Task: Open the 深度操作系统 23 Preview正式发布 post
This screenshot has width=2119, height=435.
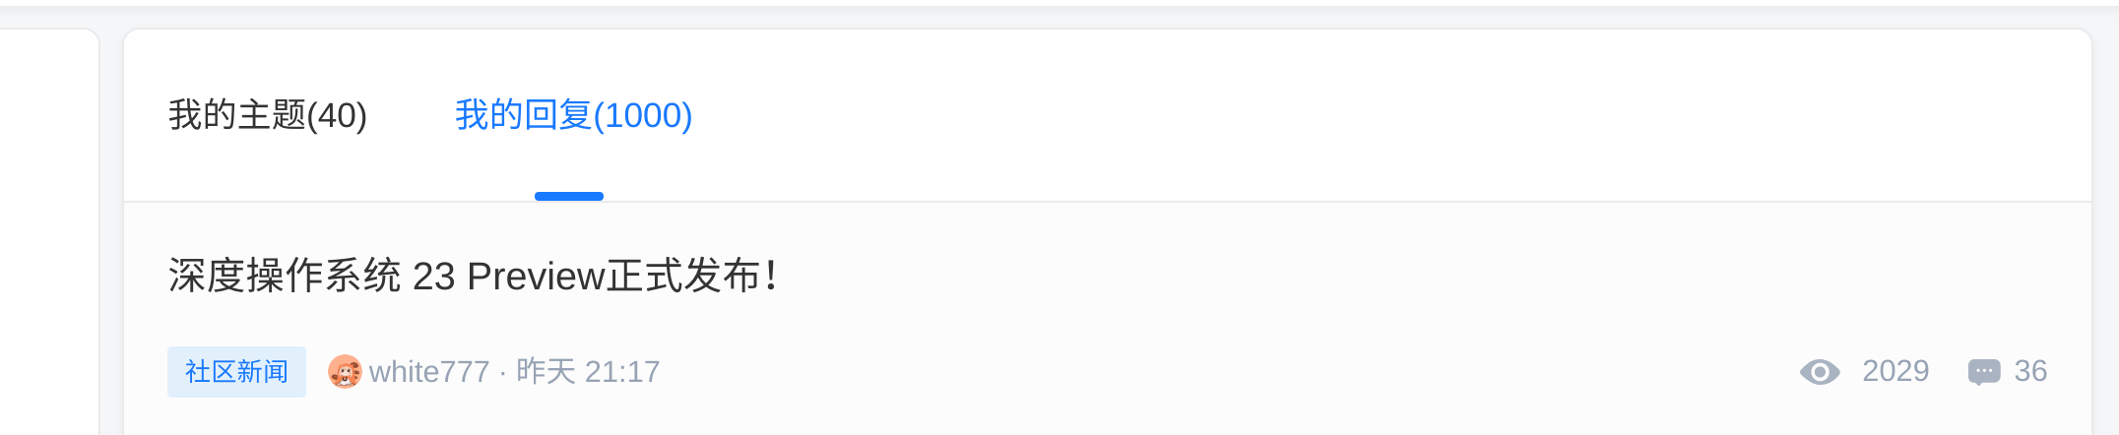Action: tap(473, 277)
